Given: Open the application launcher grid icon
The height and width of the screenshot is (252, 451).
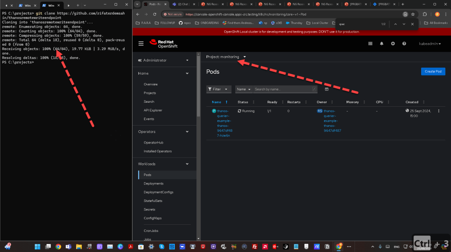Looking at the screenshot, I should pyautogui.click(x=370, y=43).
